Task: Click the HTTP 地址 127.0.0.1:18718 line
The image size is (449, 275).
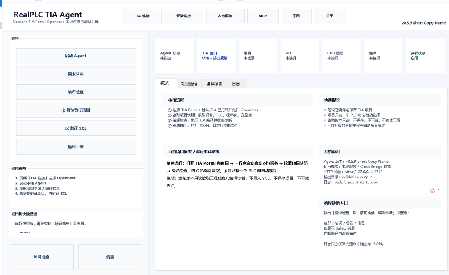Action: [x=353, y=172]
